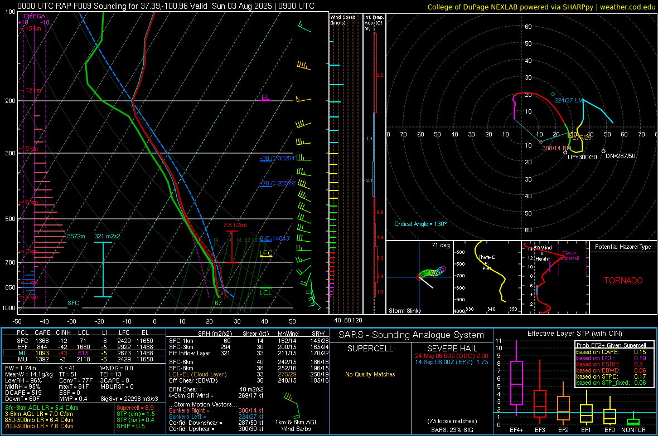Click the DCAPE = 519 value
658x436 pixels.
point(23,393)
